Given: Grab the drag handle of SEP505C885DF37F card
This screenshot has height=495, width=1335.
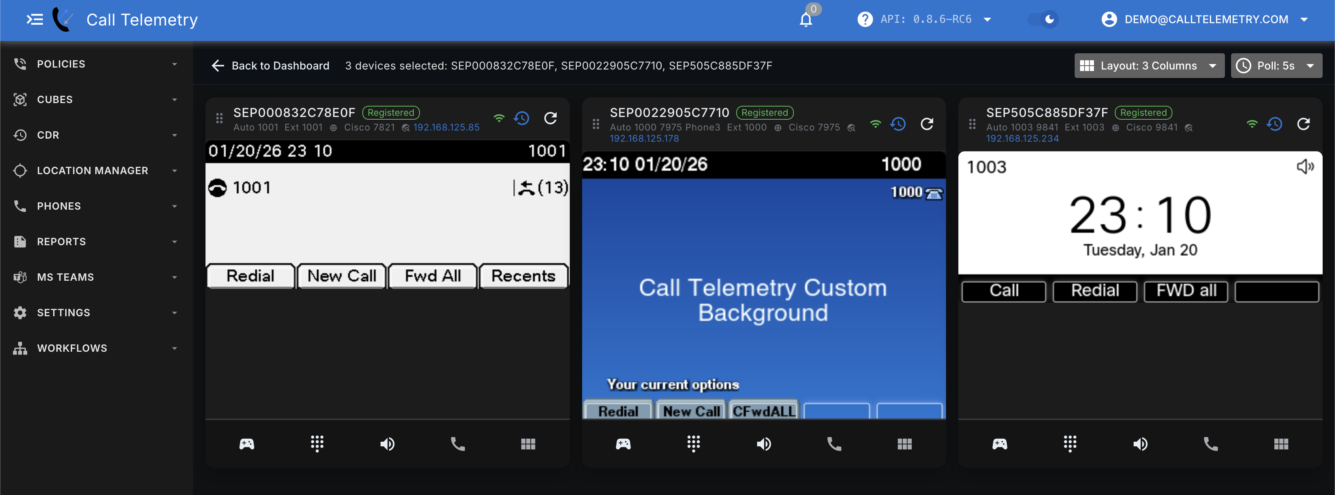Looking at the screenshot, I should click(972, 124).
